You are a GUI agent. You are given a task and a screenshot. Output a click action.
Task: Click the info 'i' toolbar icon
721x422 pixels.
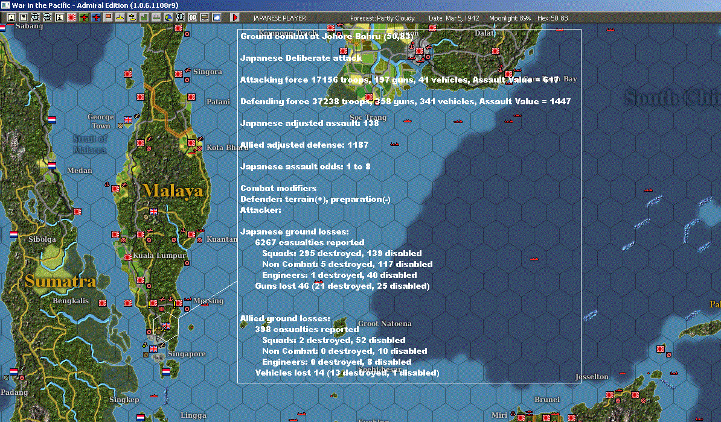click(60, 17)
